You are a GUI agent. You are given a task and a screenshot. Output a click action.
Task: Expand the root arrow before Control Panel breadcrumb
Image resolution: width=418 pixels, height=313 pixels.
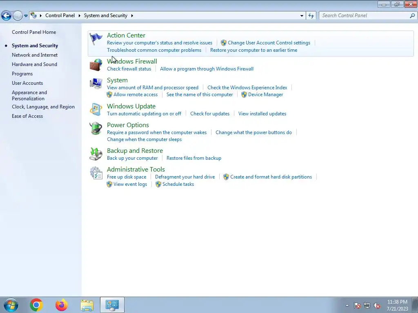tap(41, 16)
